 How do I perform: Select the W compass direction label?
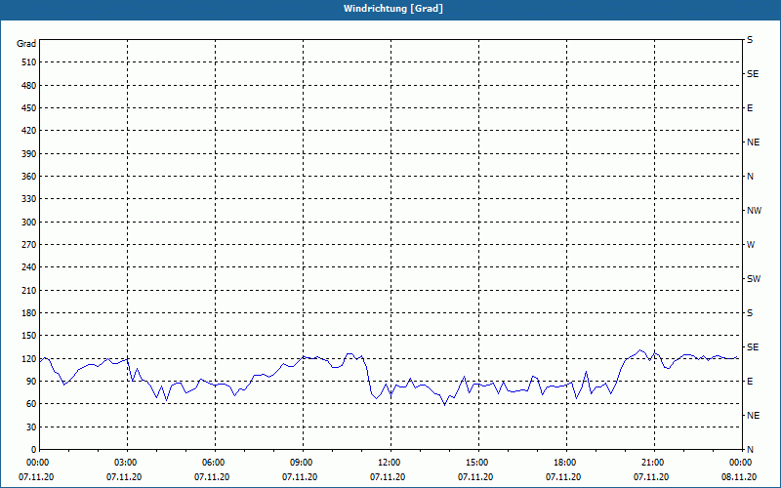[751, 245]
